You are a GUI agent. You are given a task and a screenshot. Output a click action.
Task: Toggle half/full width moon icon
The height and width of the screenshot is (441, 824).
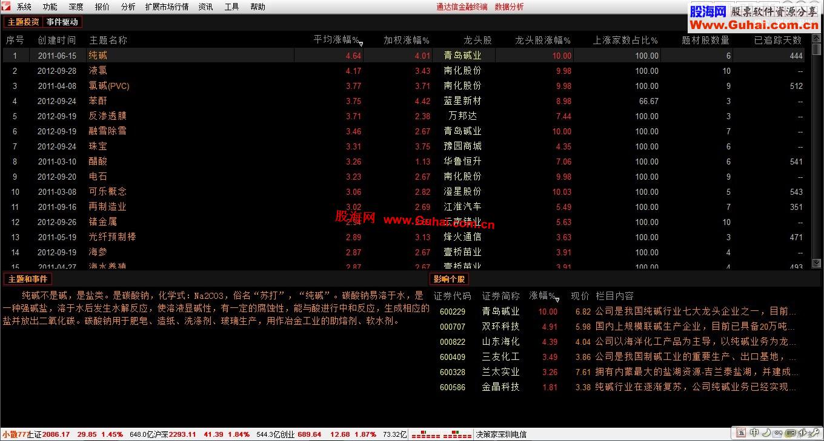(766, 433)
